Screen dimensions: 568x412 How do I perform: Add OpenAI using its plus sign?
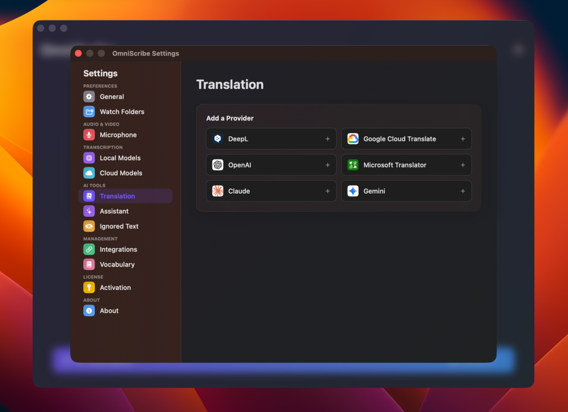coord(327,165)
